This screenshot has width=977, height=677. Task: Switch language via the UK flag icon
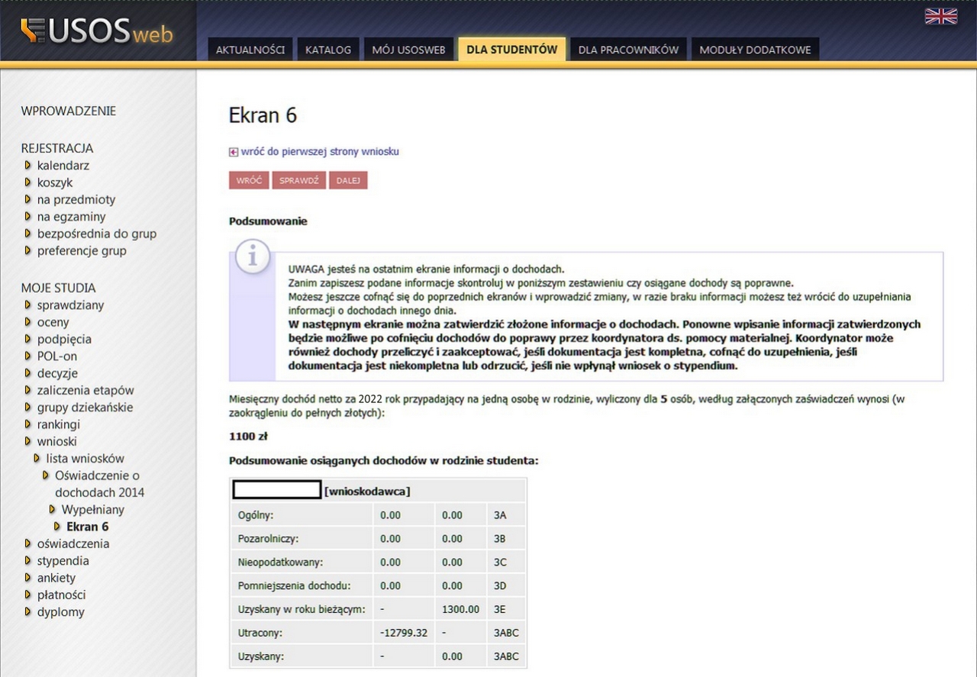tap(940, 16)
